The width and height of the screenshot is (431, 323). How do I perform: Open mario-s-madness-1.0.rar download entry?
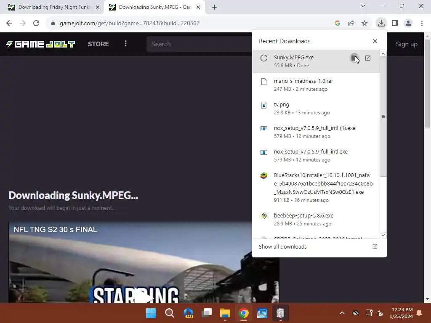click(x=316, y=85)
